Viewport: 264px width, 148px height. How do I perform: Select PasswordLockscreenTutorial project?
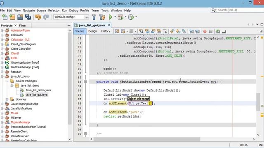28,127
